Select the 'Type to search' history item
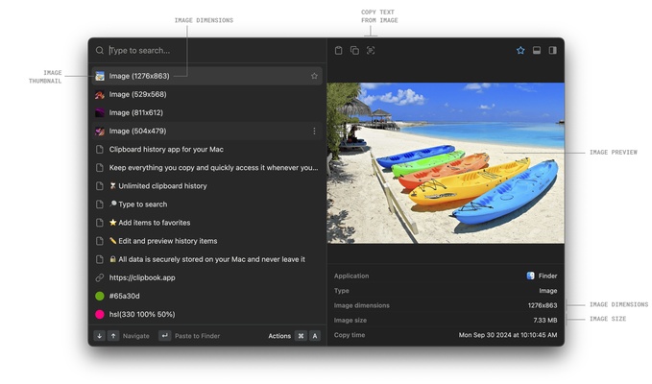The image size is (652, 384). point(207,204)
